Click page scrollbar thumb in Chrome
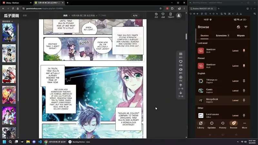This screenshot has height=145, width=258. point(186,36)
